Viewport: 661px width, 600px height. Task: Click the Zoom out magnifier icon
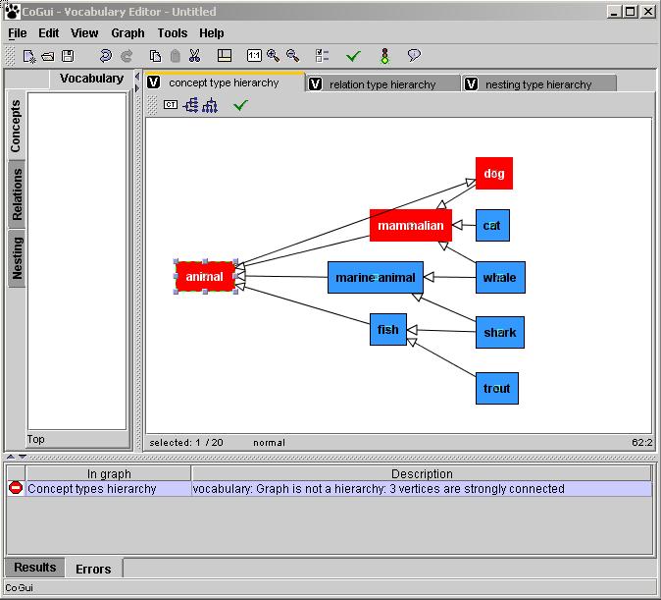pyautogui.click(x=292, y=56)
